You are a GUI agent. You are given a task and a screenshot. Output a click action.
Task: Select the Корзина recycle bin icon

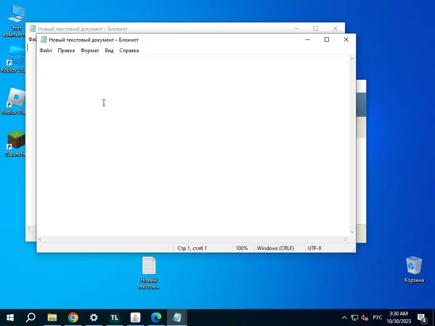[414, 270]
